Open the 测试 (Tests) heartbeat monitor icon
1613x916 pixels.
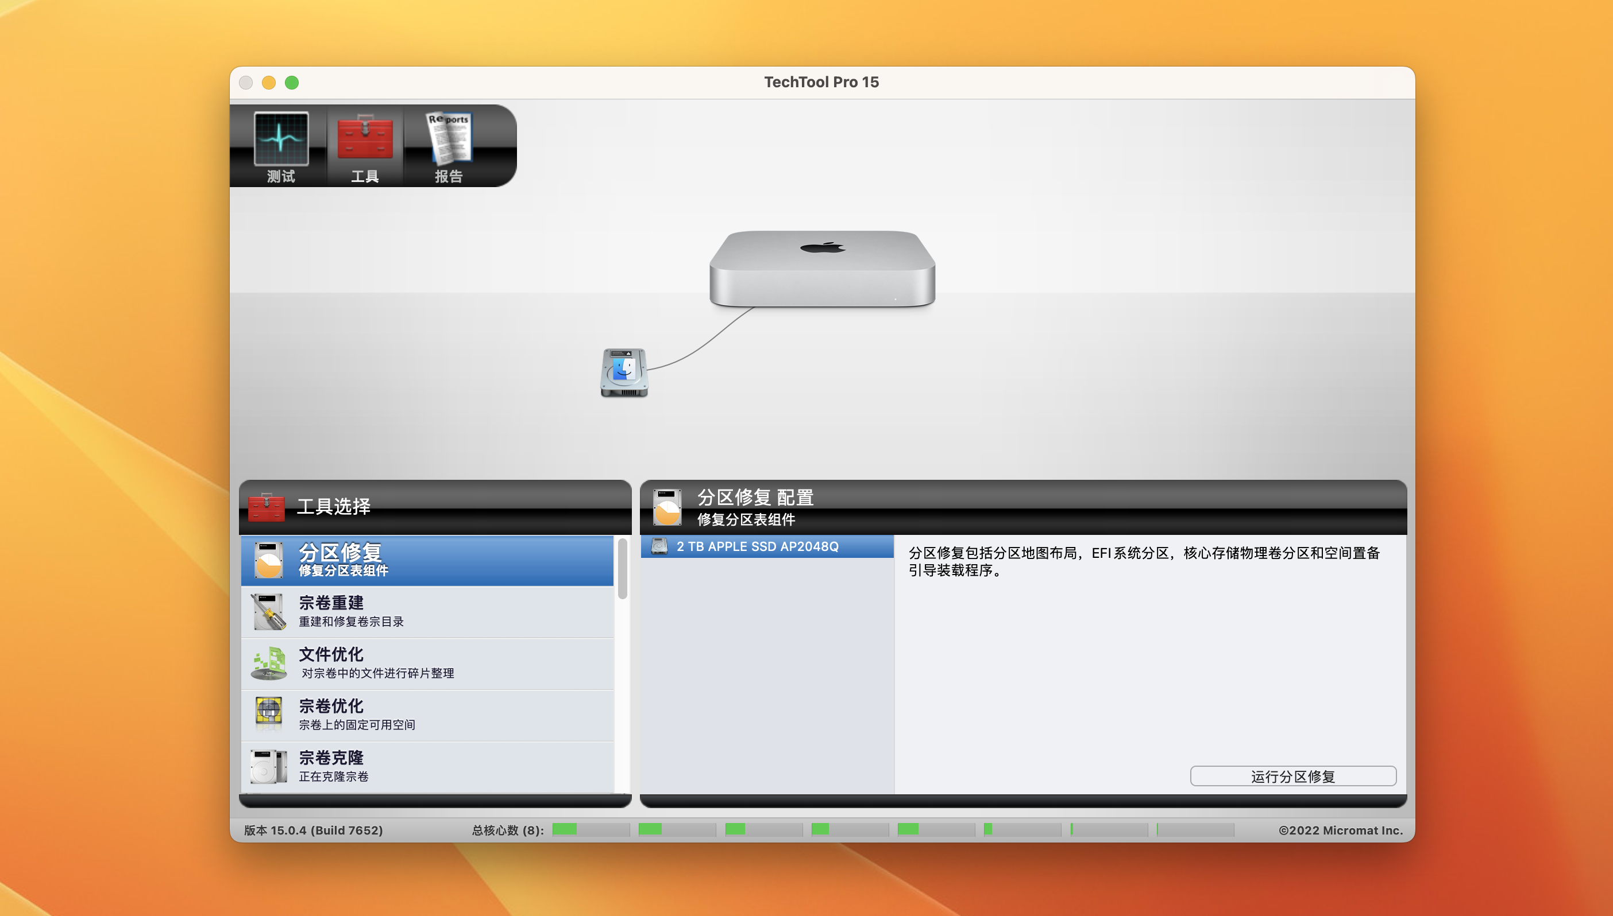point(281,139)
